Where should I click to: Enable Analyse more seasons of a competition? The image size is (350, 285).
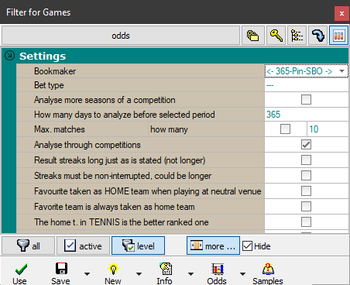pyautogui.click(x=306, y=99)
